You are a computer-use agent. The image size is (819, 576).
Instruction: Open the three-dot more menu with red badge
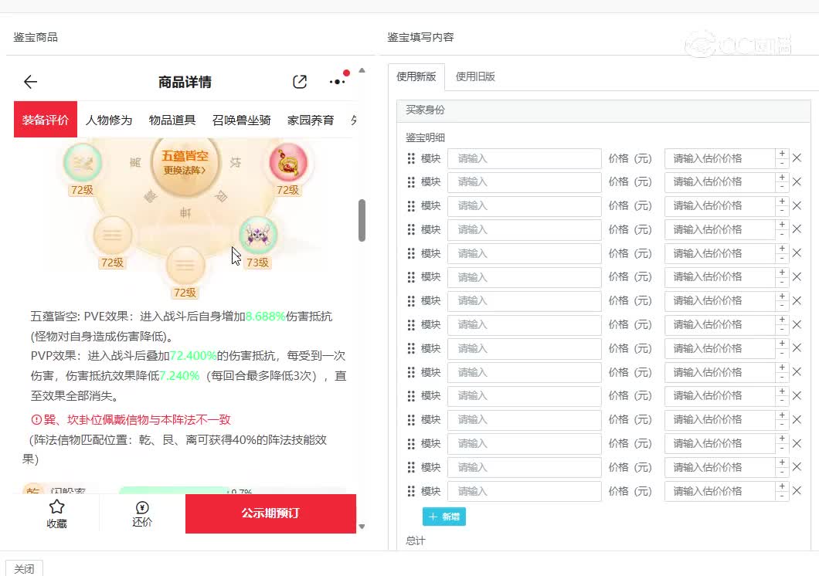[x=338, y=81]
